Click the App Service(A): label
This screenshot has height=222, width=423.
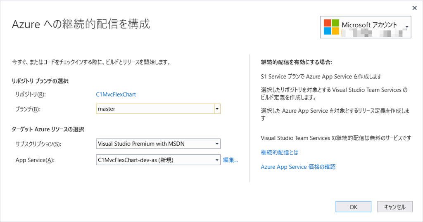click(35, 160)
